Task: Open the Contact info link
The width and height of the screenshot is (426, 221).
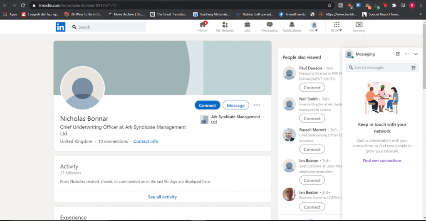Action: coord(146,141)
